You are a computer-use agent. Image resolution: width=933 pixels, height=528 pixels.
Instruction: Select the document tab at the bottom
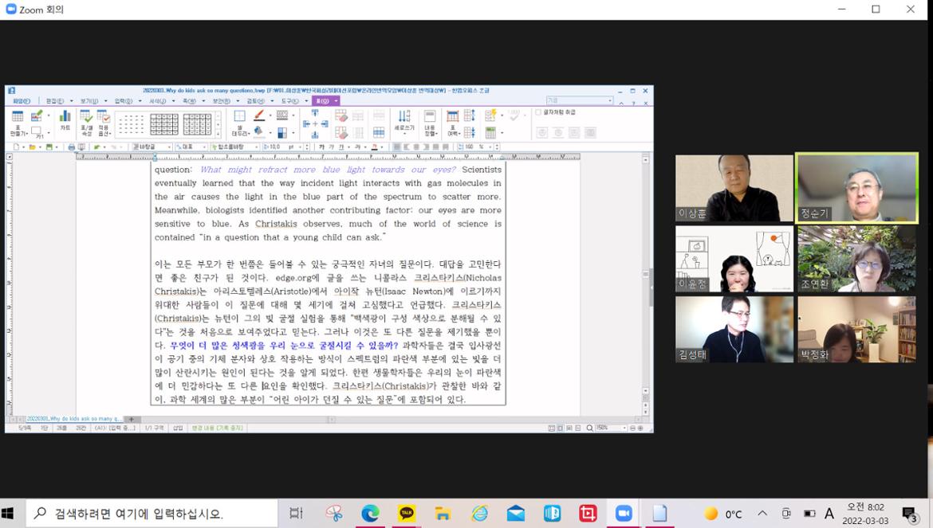coord(73,419)
